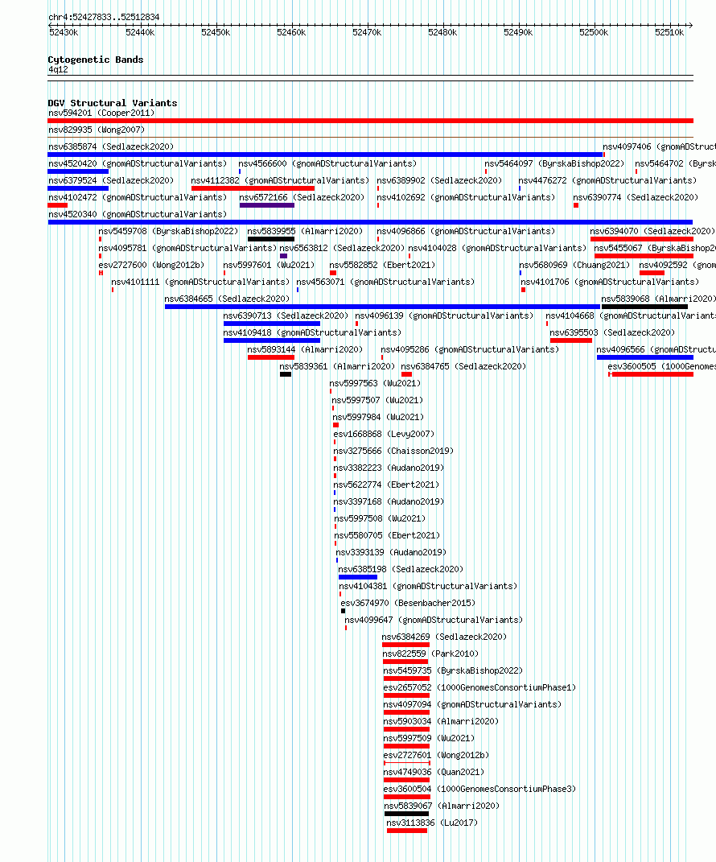Click the chr4:52427833..52512834 region text

tap(104, 17)
